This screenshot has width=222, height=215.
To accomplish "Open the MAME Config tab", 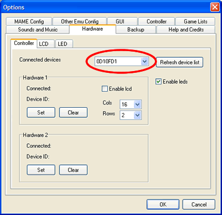I will pyautogui.click(x=29, y=22).
